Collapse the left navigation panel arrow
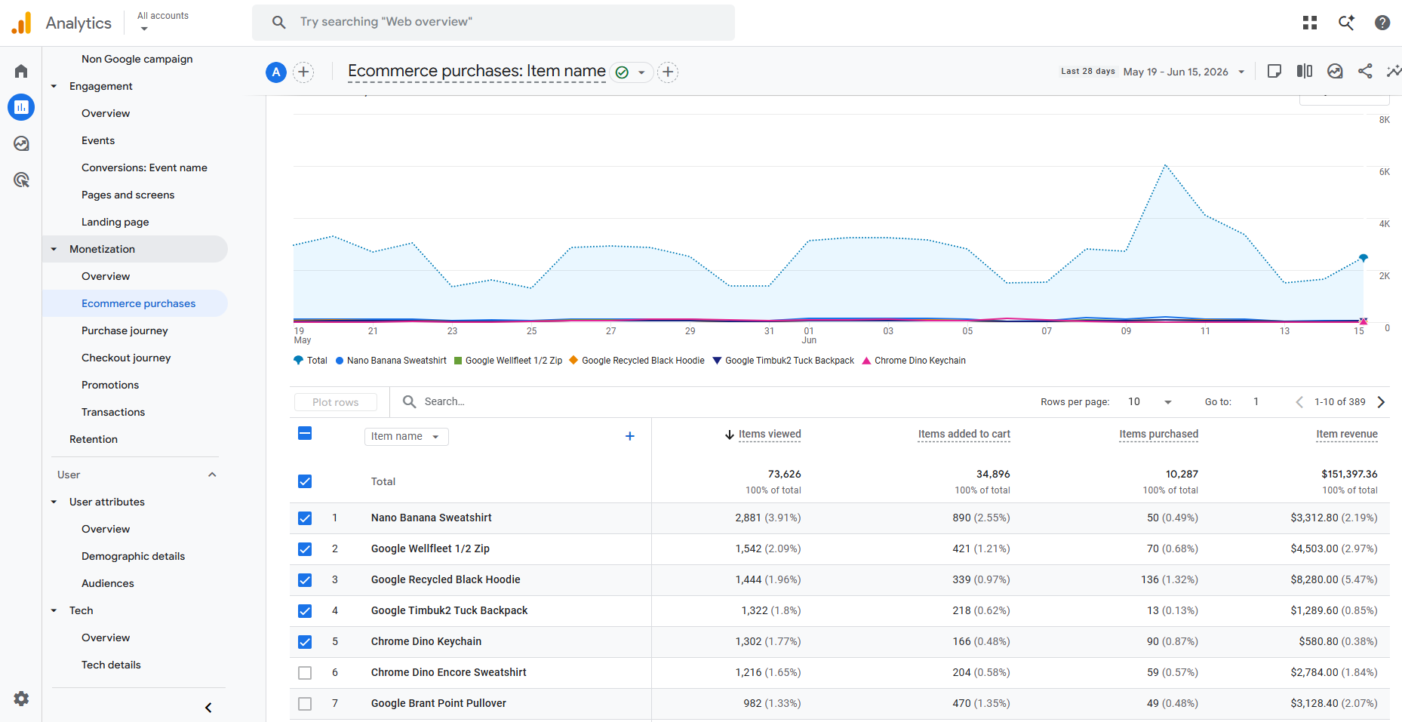The width and height of the screenshot is (1402, 722). point(208,708)
